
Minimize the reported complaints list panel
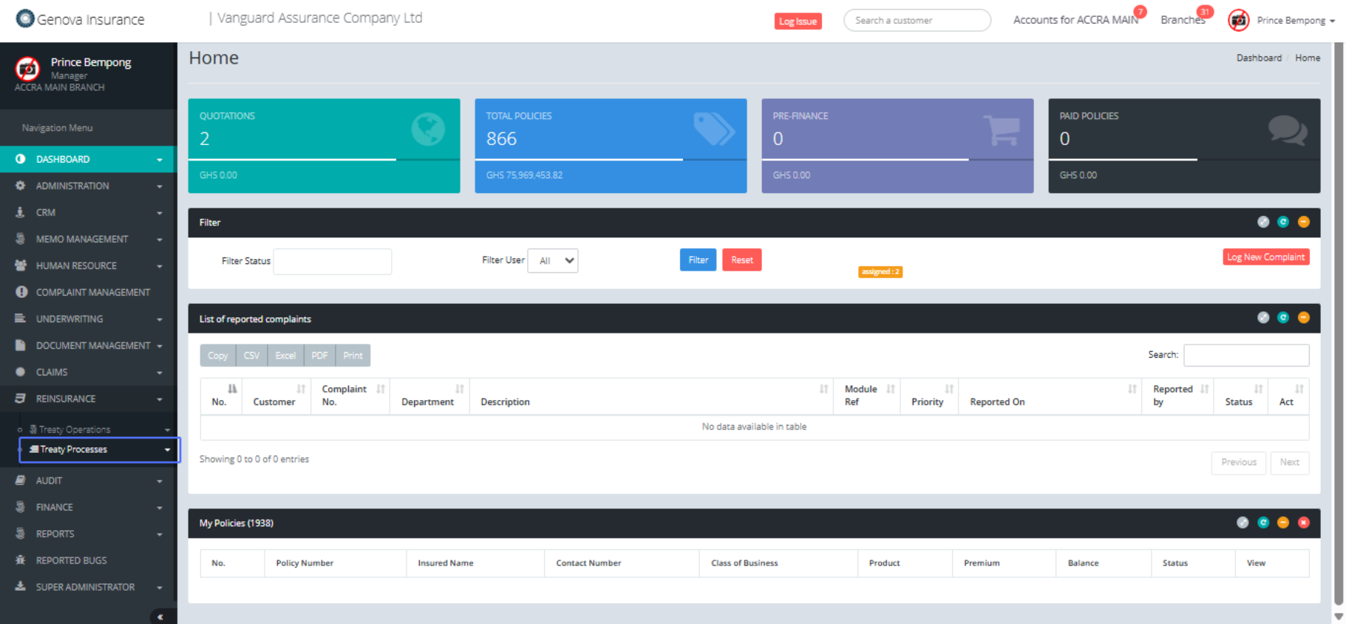(1303, 318)
